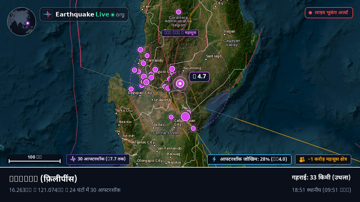Click the महसूस label on the felt radius
Screen dimensions: 360x202
(x=180, y=33)
